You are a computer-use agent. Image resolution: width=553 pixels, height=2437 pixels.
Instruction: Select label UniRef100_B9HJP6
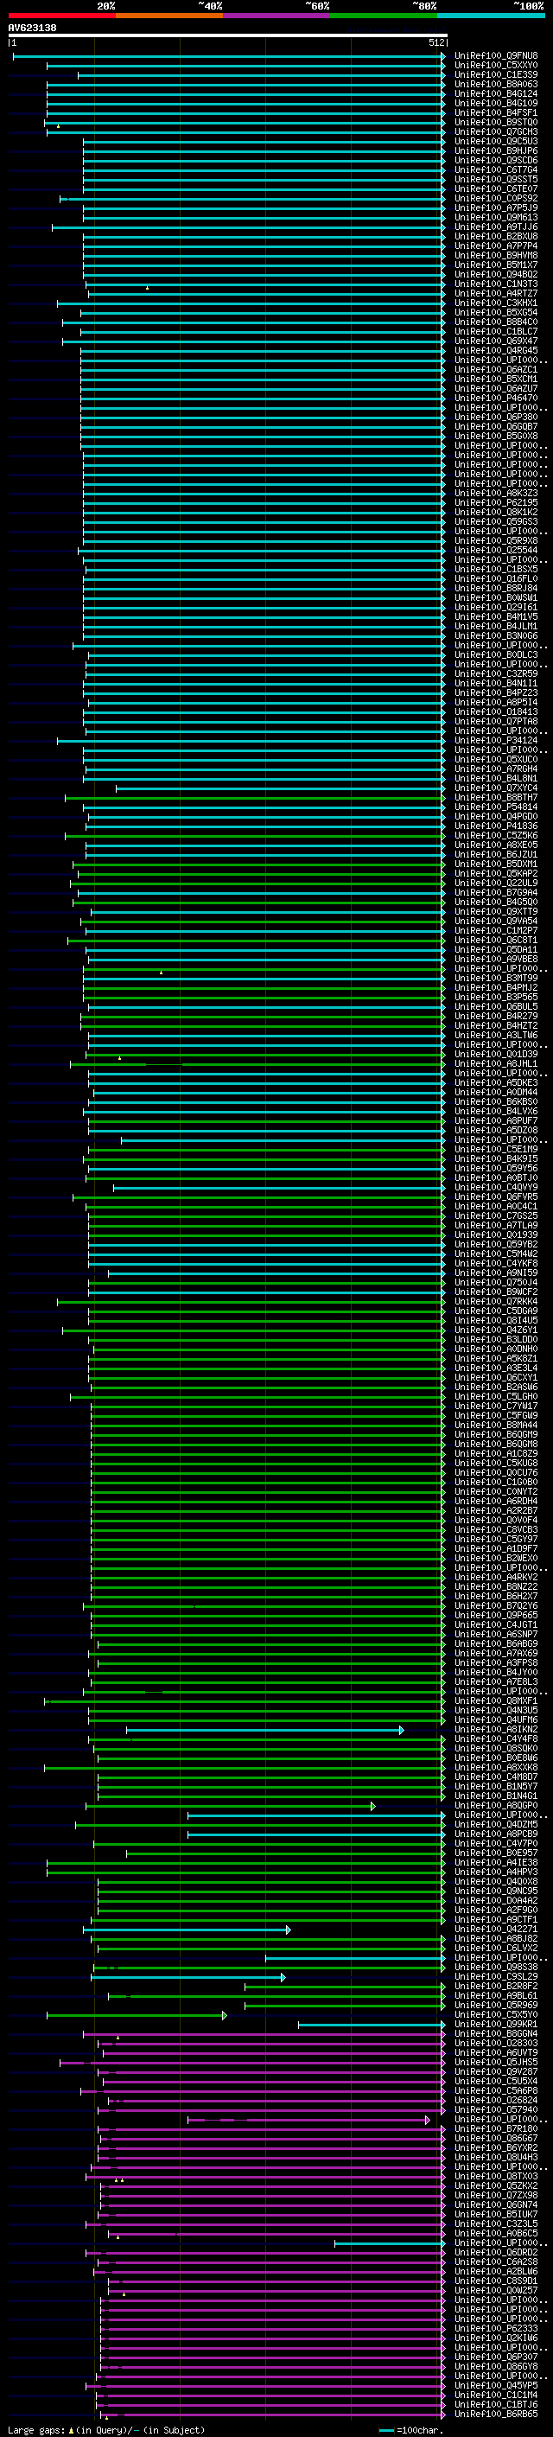(496, 150)
